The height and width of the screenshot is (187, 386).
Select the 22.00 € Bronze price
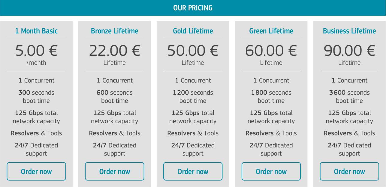coord(115,51)
